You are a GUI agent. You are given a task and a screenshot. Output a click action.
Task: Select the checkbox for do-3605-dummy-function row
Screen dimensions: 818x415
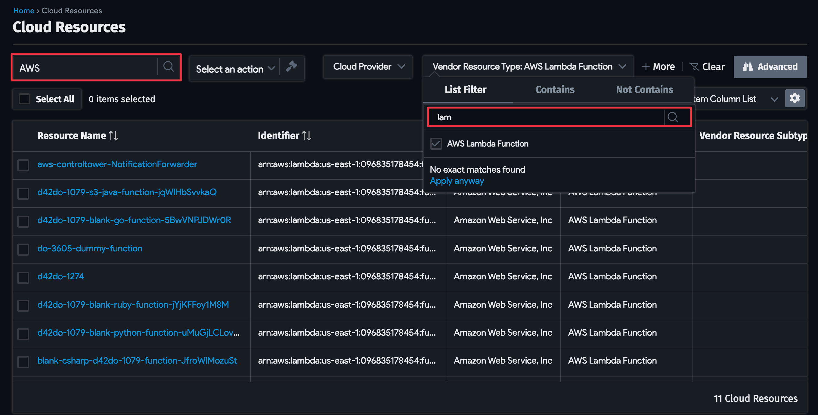point(23,250)
